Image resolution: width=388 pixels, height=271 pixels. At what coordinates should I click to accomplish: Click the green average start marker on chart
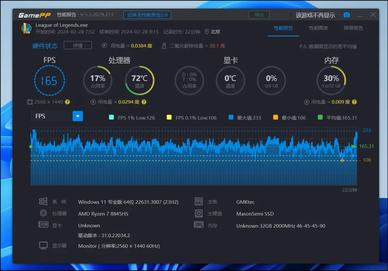31,147
